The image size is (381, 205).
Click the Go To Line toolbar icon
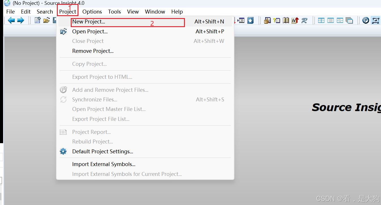click(241, 20)
